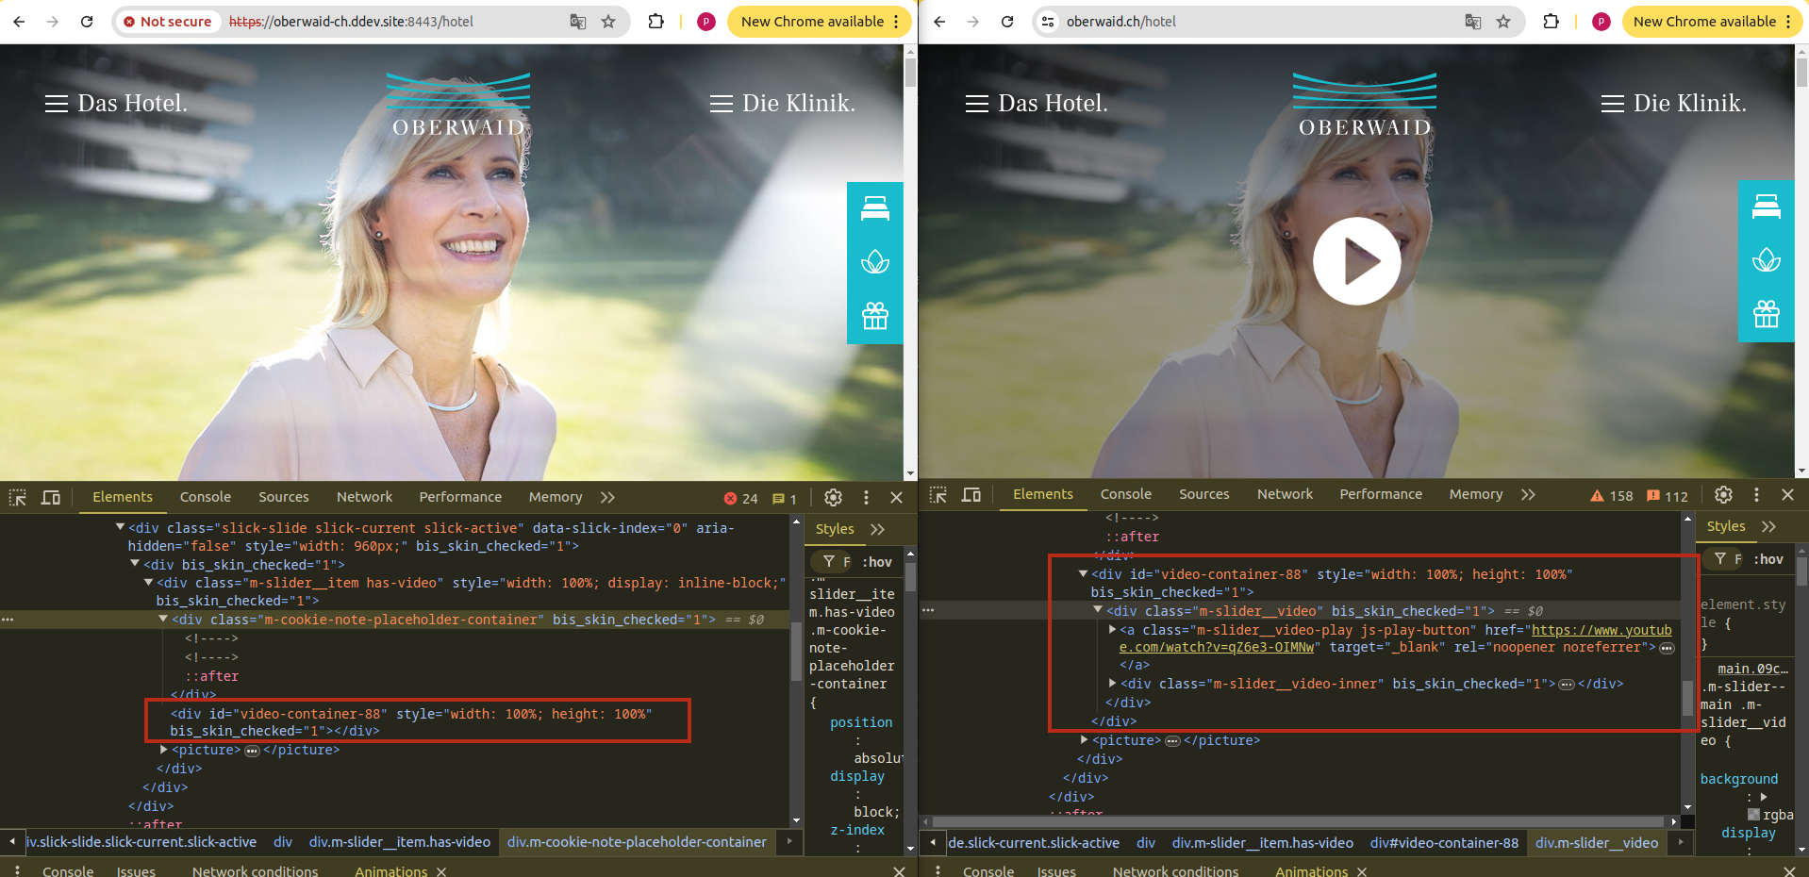Expand the picture element in left DOM tree
1809x877 pixels.
(x=164, y=750)
